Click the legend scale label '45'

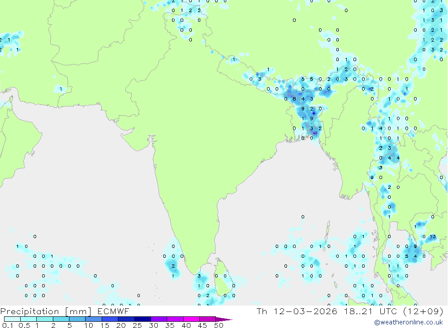(202, 325)
